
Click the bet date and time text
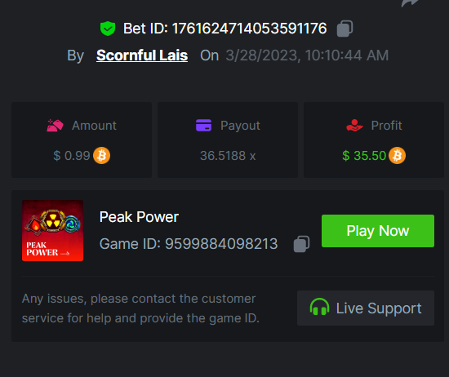(x=307, y=55)
